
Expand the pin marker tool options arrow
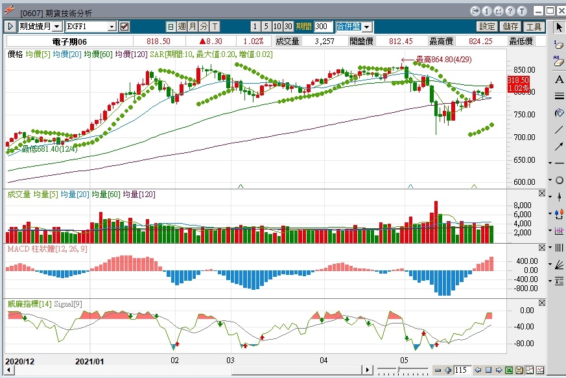550,196
